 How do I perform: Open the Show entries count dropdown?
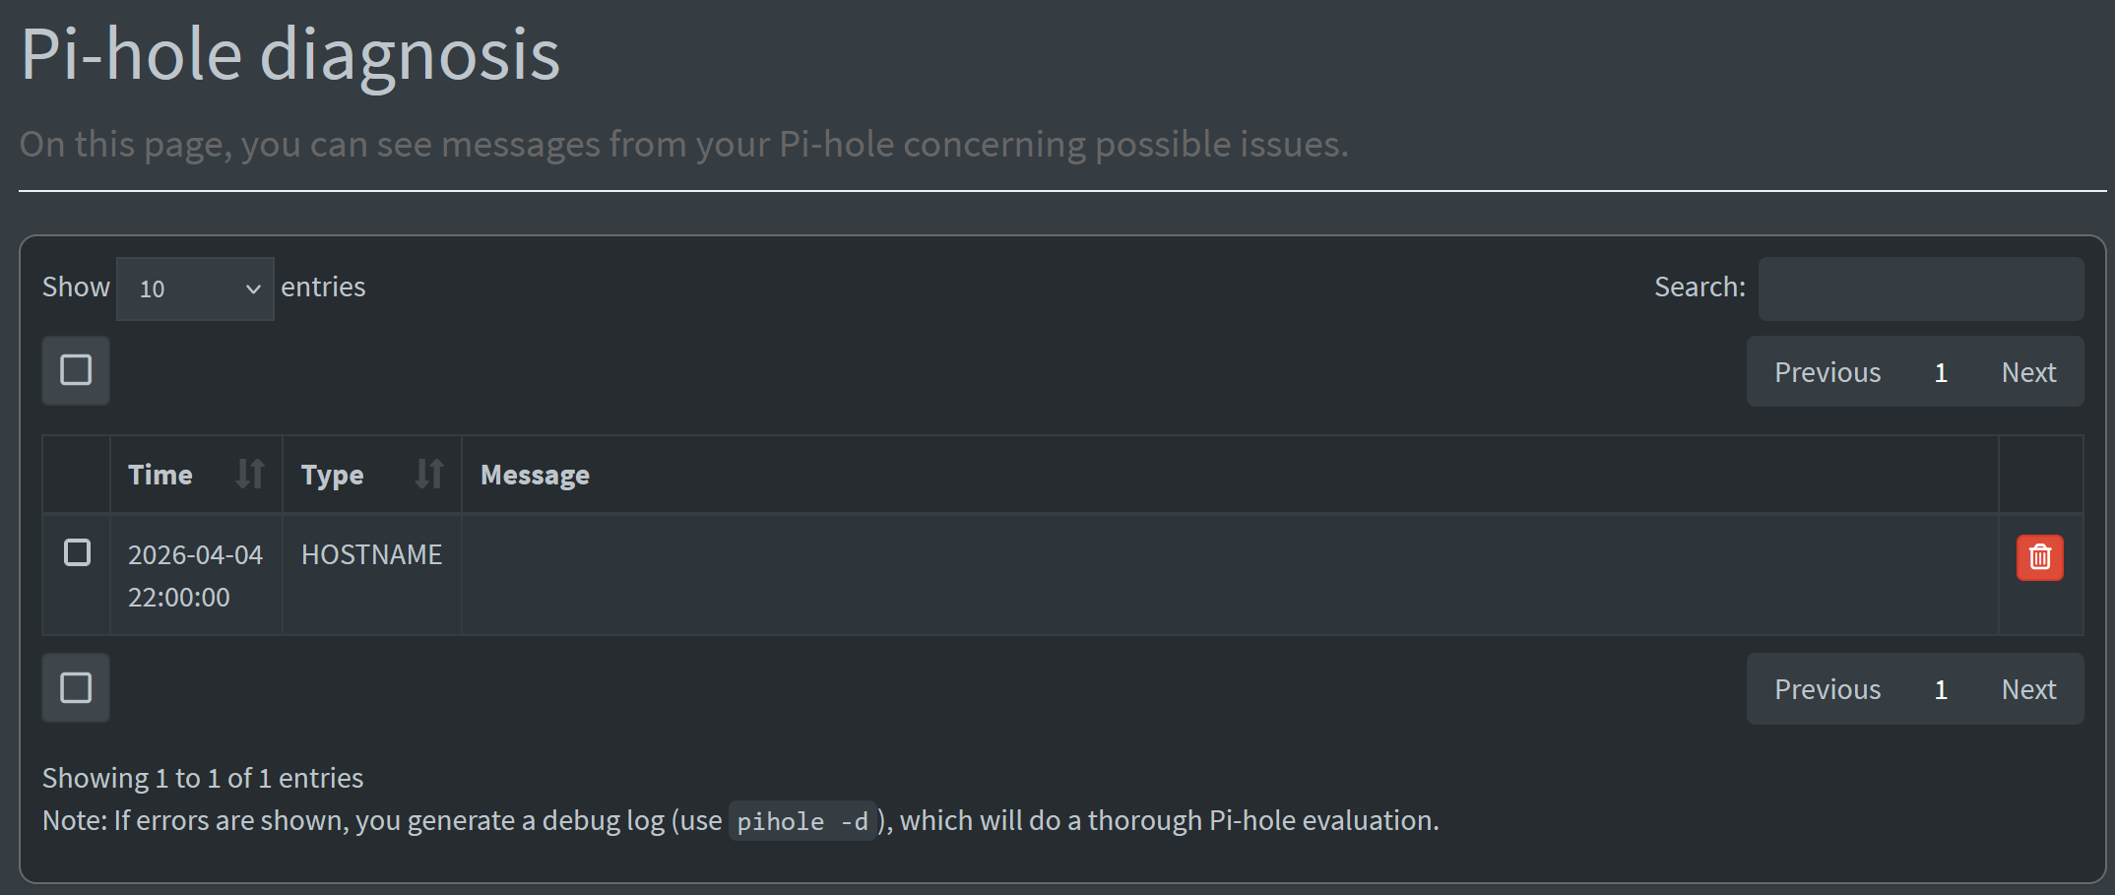click(x=195, y=288)
